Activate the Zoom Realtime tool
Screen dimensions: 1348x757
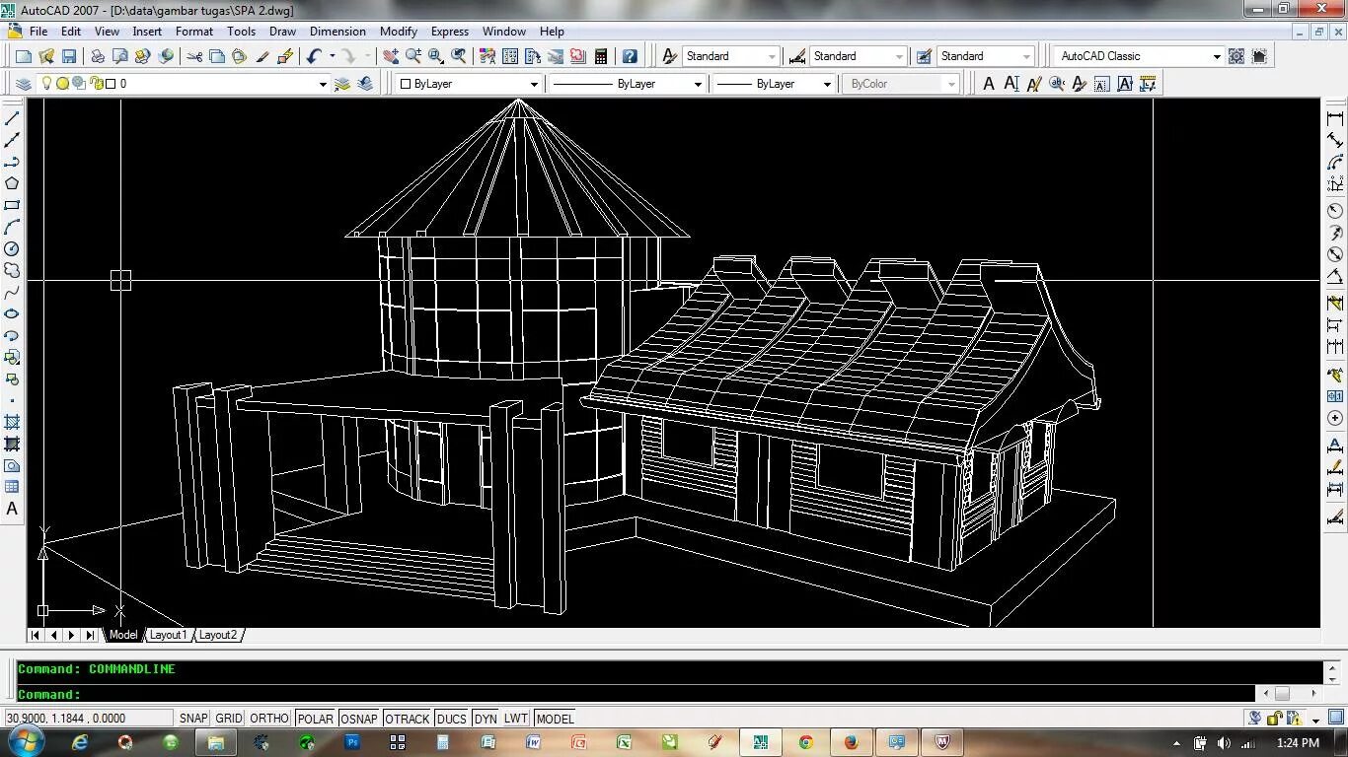tap(413, 56)
